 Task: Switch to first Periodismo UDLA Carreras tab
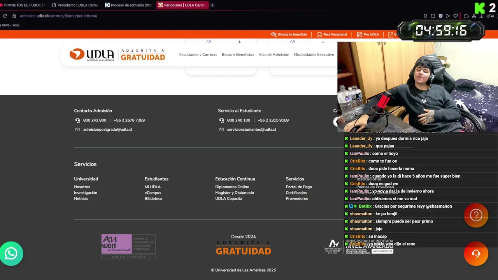click(76, 5)
